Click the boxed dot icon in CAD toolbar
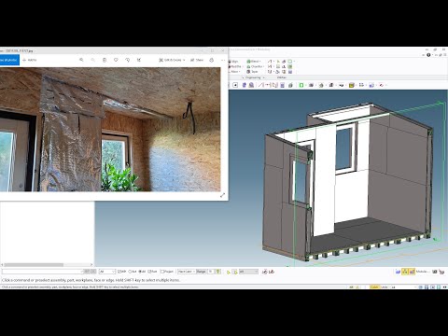The image size is (448, 336). coord(235,85)
